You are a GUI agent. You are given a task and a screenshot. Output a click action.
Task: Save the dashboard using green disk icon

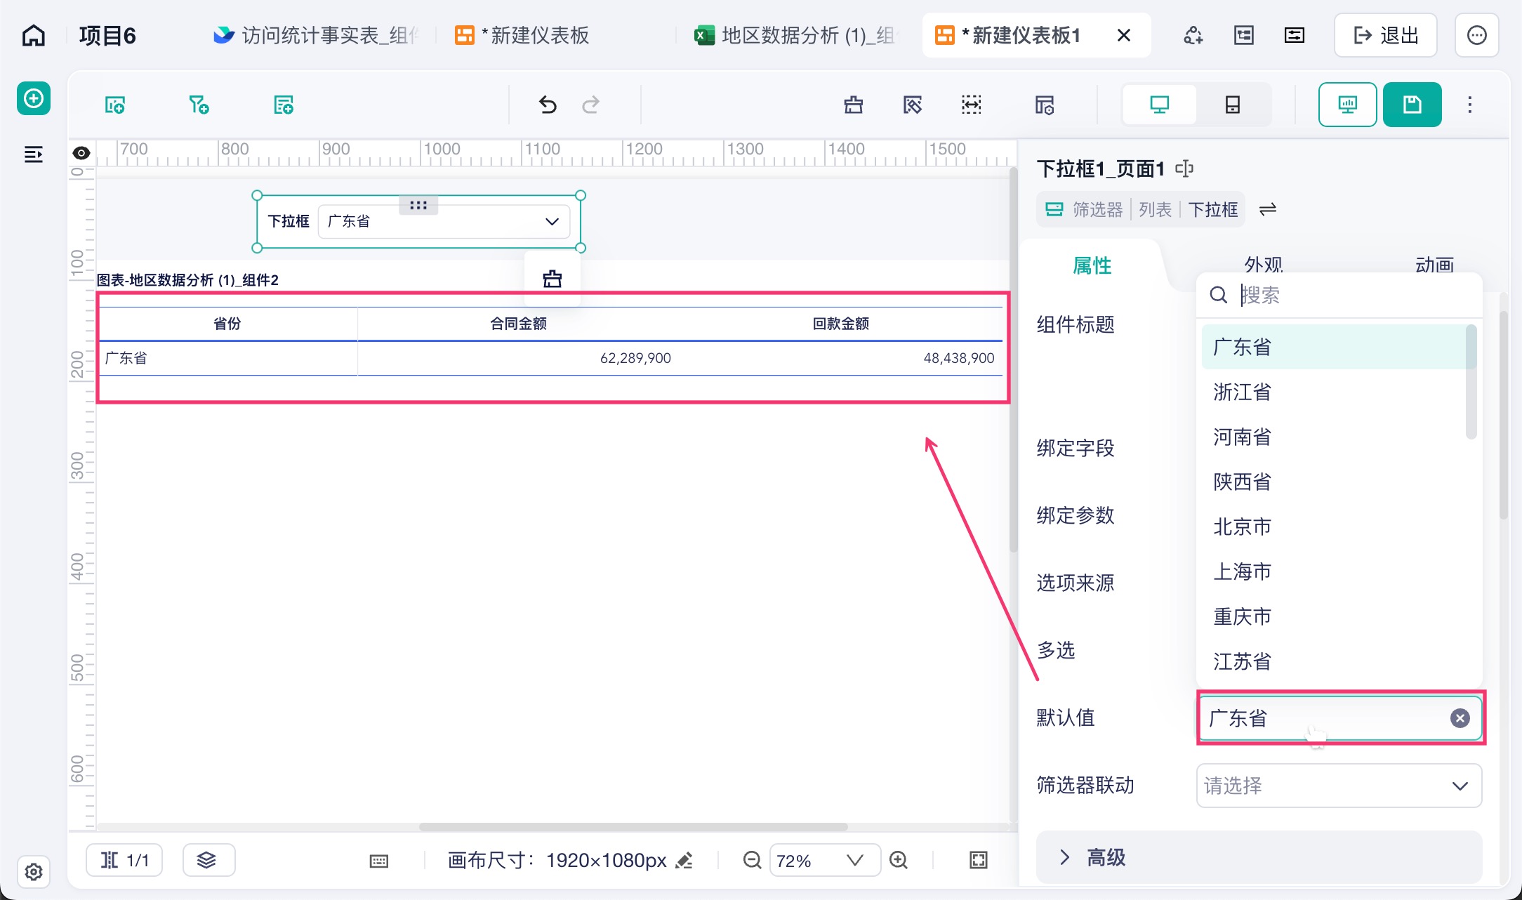(x=1412, y=105)
